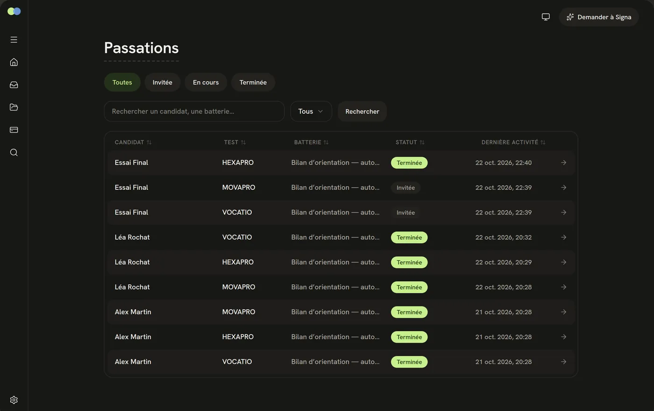Open Alex Martin VOCATIO row arrow
This screenshot has width=654, height=411.
pos(564,362)
